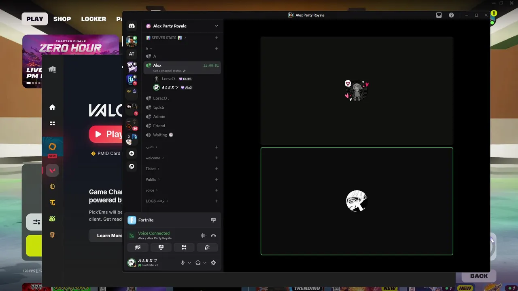Edit channel status pencil icon
The height and width of the screenshot is (291, 518).
tap(185, 71)
